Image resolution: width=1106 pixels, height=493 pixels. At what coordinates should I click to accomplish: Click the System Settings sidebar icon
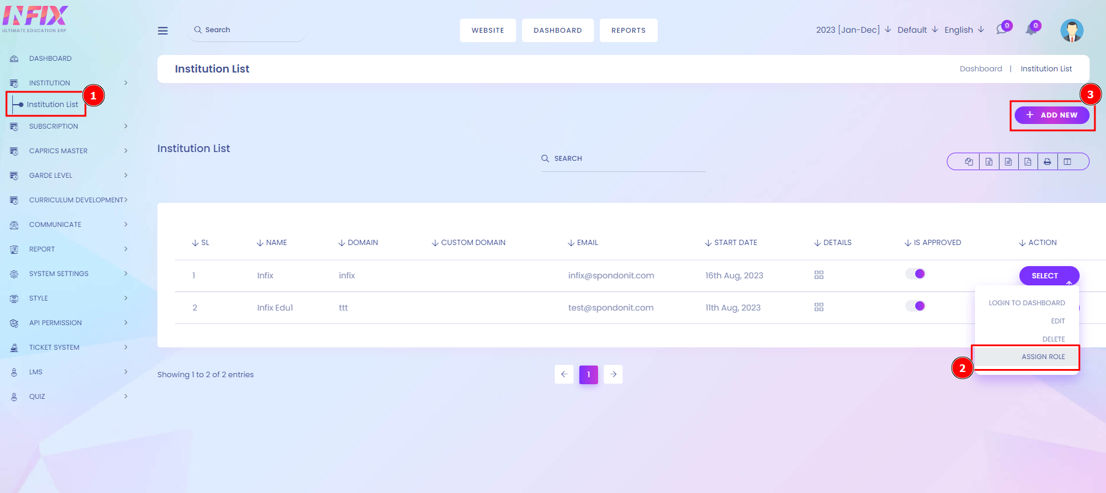[x=14, y=274]
